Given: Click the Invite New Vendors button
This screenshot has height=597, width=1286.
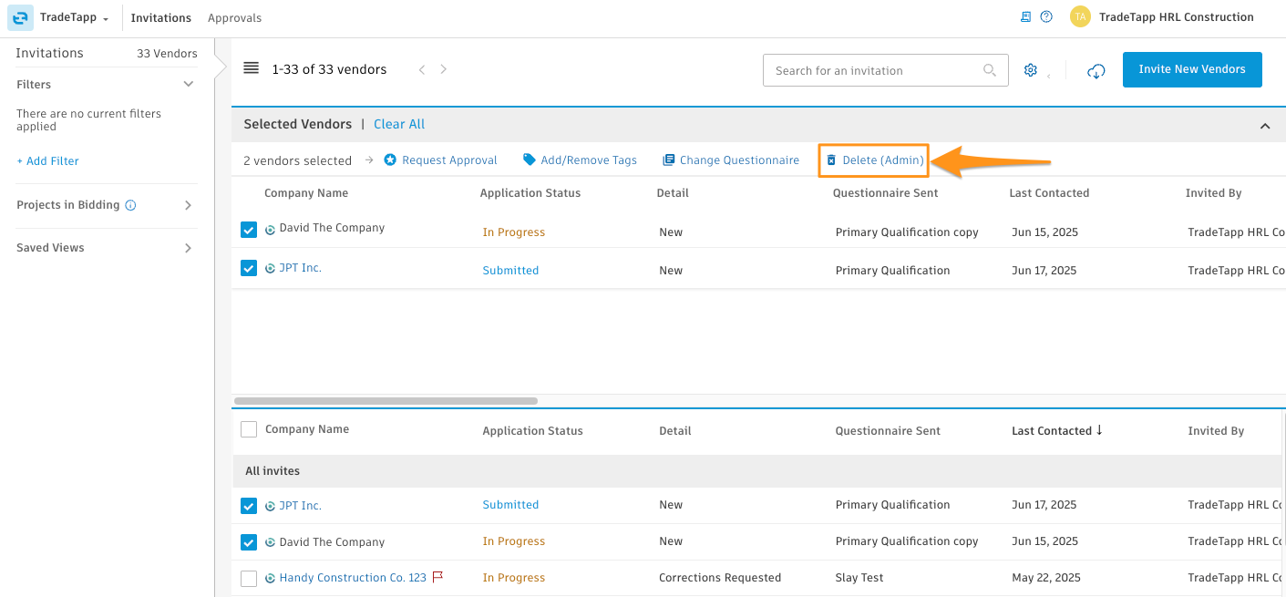Looking at the screenshot, I should point(1192,69).
